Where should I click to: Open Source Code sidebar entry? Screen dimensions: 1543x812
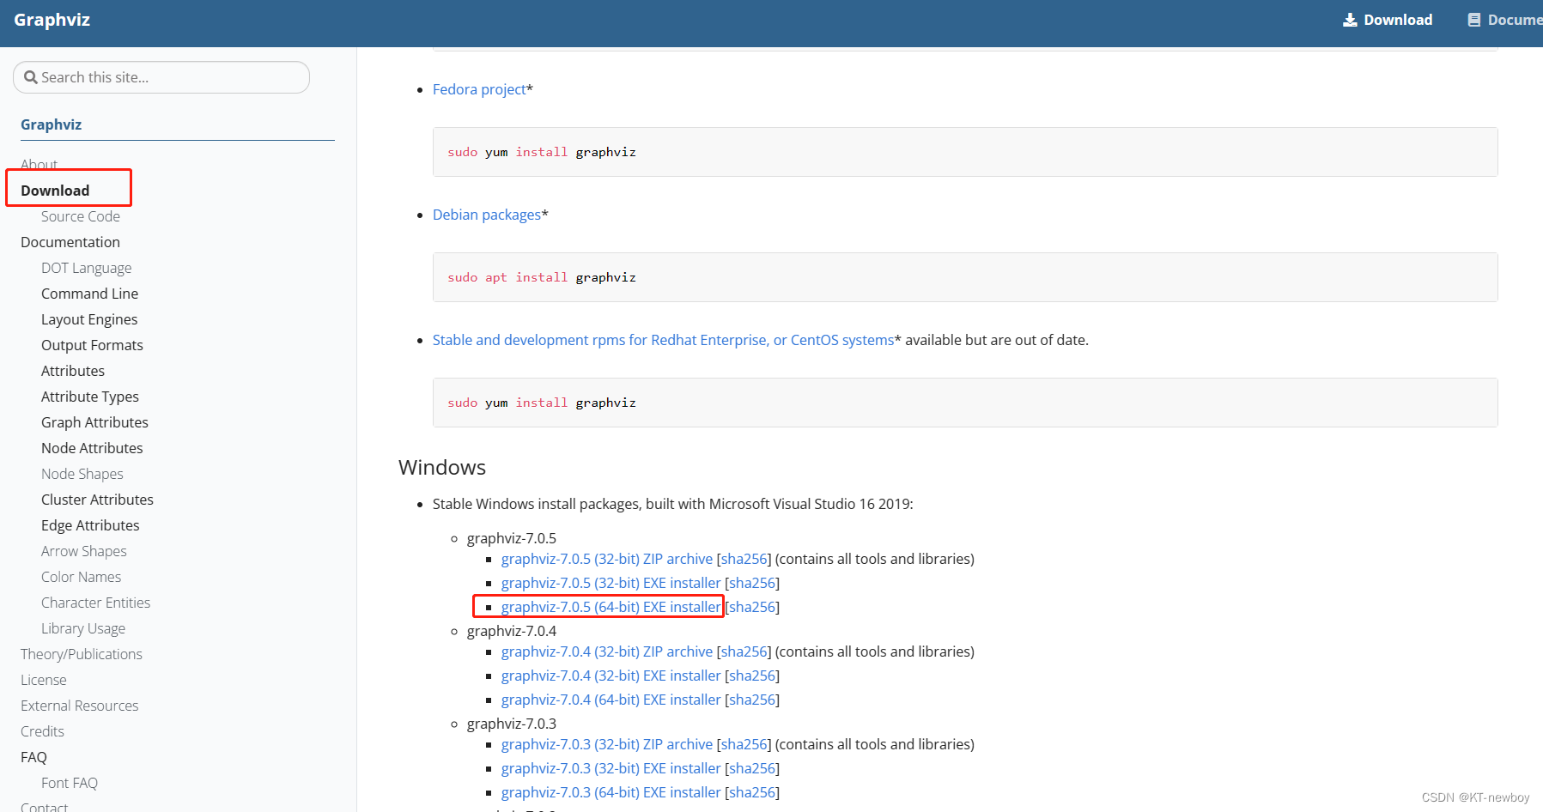tap(81, 216)
